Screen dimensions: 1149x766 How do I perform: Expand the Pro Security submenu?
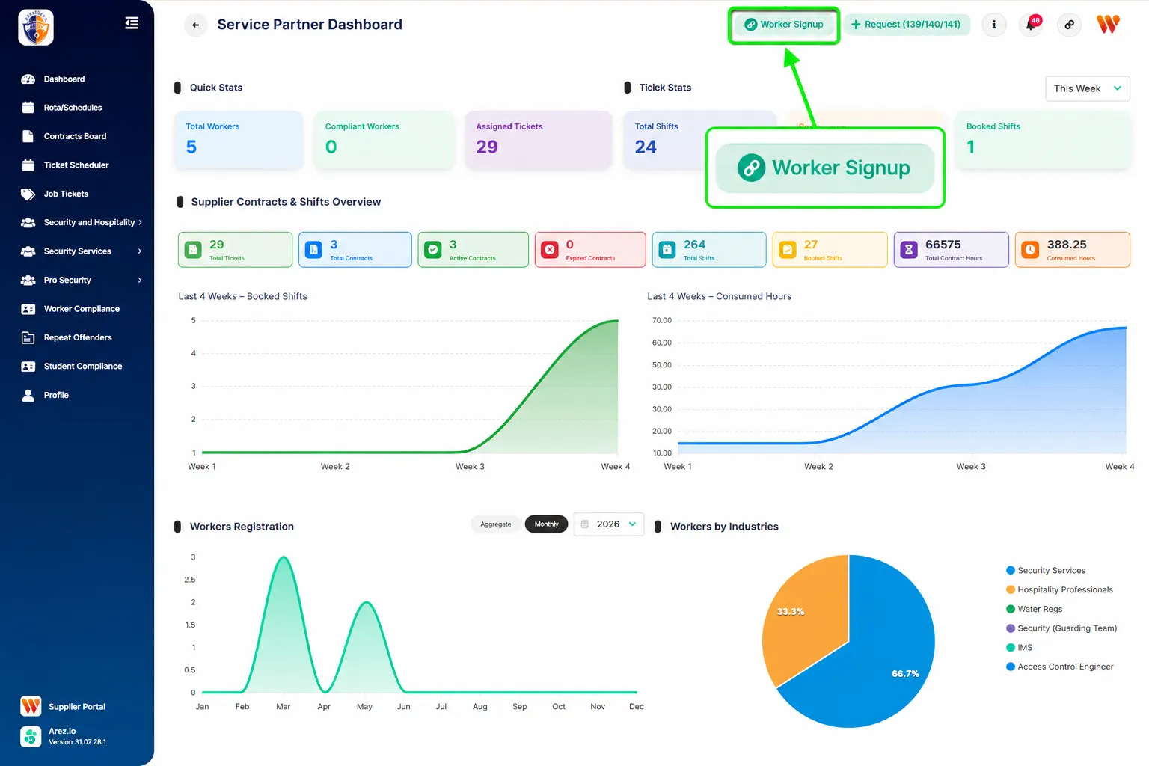click(x=81, y=280)
